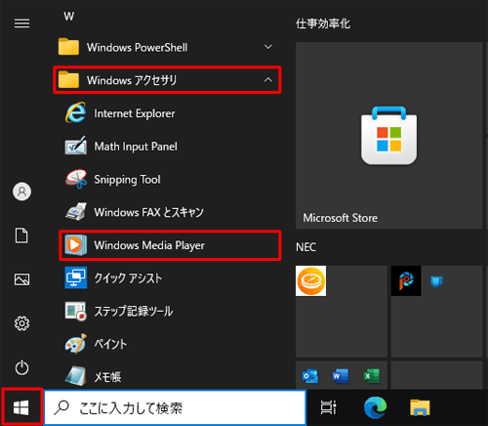Image resolution: width=488 pixels, height=426 pixels.
Task: Click the Windows アクセサリ chevron arrow
Action: (x=268, y=80)
